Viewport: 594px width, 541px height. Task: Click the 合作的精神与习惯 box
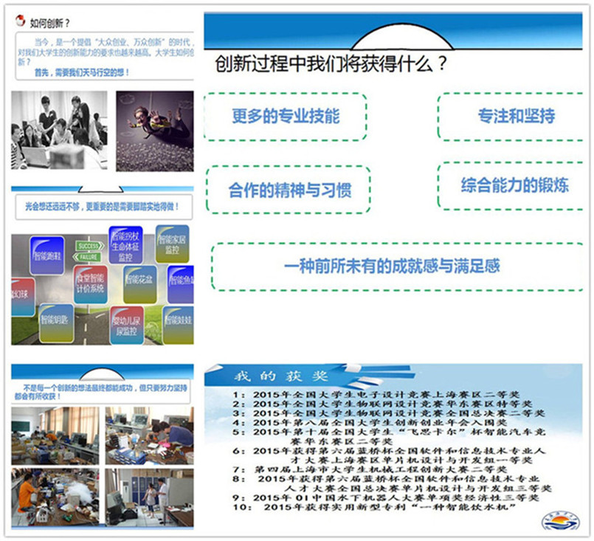click(x=289, y=189)
